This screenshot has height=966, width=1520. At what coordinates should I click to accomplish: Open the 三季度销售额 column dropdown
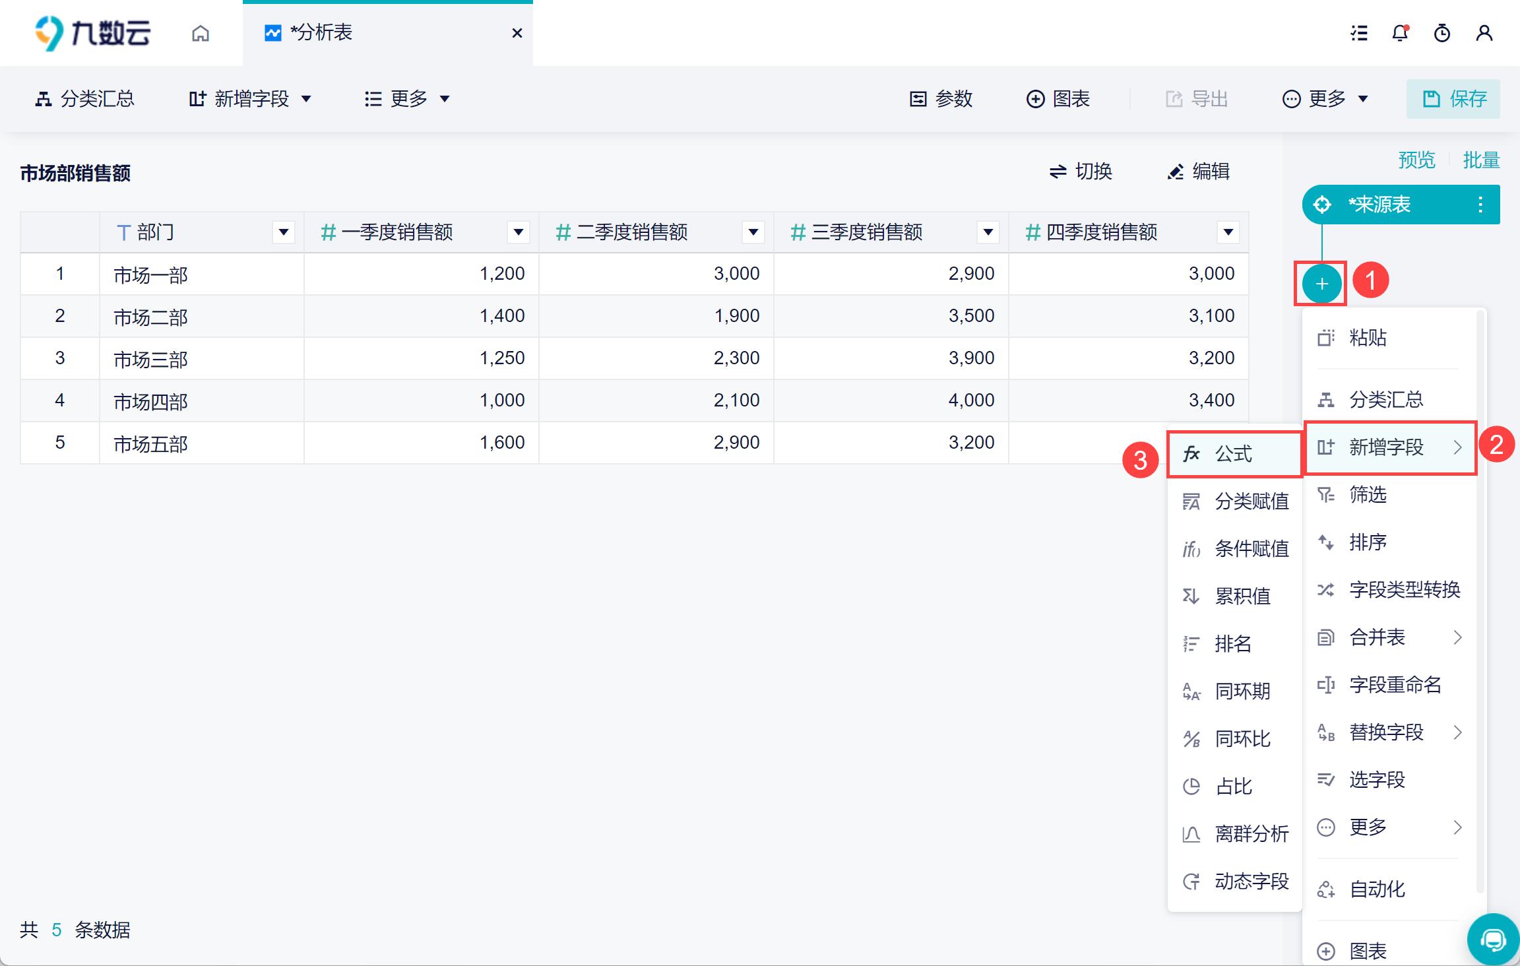coord(988,232)
